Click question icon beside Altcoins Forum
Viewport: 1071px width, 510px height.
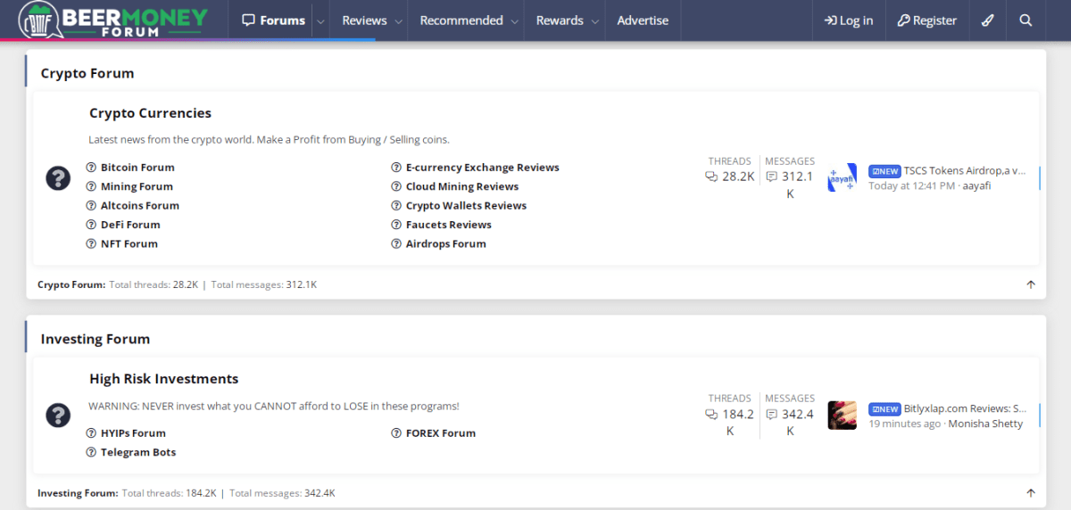91,205
